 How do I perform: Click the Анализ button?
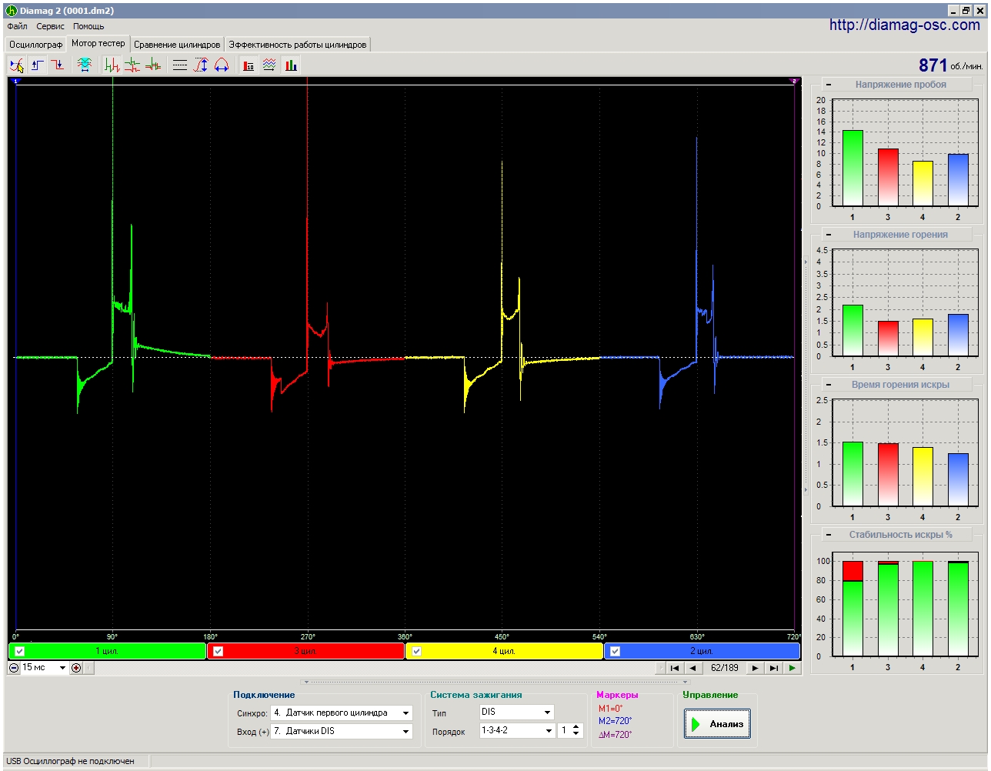pyautogui.click(x=717, y=724)
